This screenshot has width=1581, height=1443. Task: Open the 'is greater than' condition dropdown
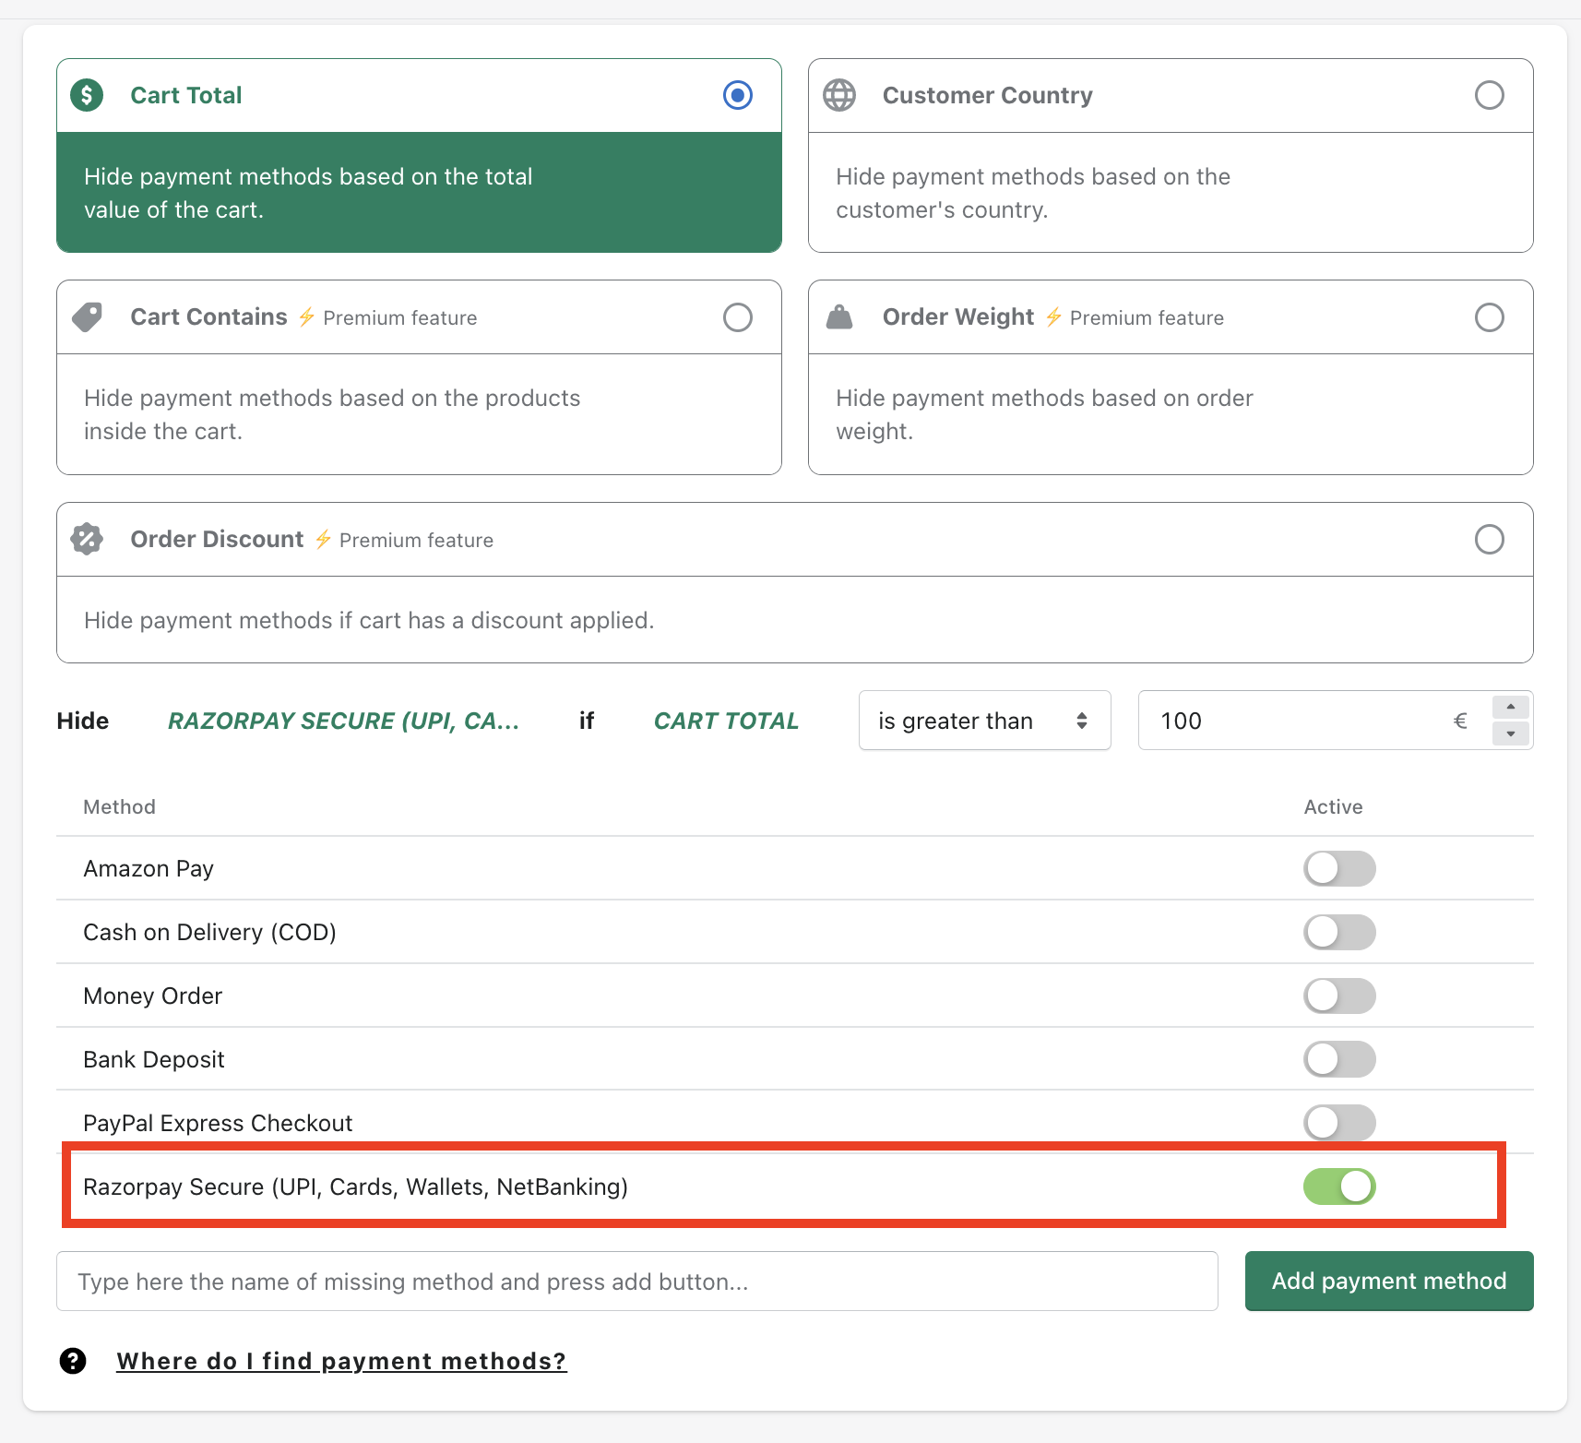tap(984, 721)
